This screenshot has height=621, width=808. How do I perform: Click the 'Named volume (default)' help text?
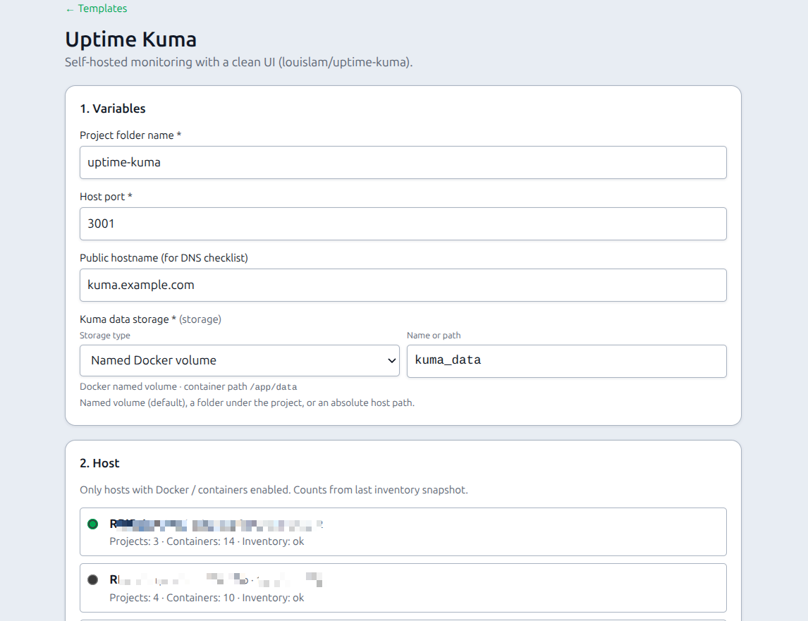tap(247, 402)
